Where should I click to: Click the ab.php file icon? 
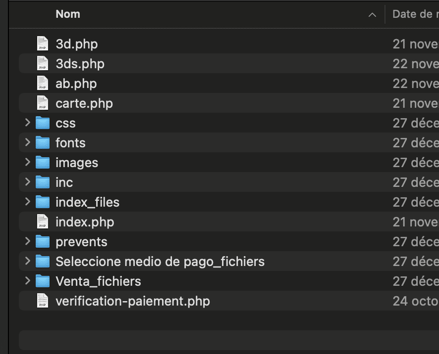[x=43, y=84]
